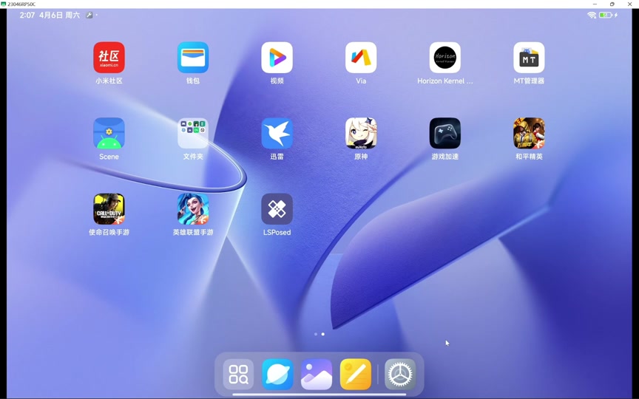Click the Horizon Kernel label text
Image resolution: width=639 pixels, height=399 pixels.
tap(445, 81)
